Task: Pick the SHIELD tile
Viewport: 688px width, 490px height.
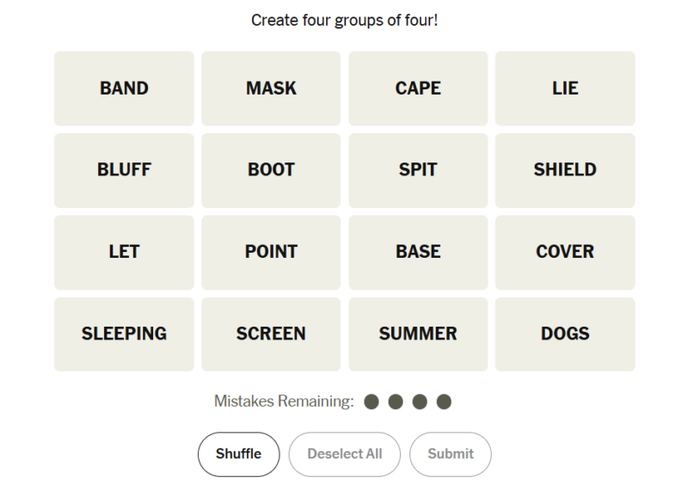Action: (565, 170)
